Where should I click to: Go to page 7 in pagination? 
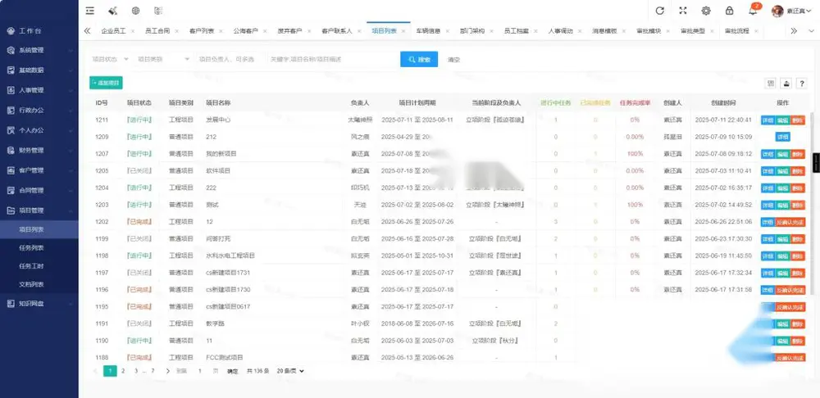click(x=153, y=371)
